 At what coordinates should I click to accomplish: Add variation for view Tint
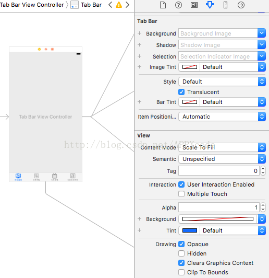tap(139, 230)
